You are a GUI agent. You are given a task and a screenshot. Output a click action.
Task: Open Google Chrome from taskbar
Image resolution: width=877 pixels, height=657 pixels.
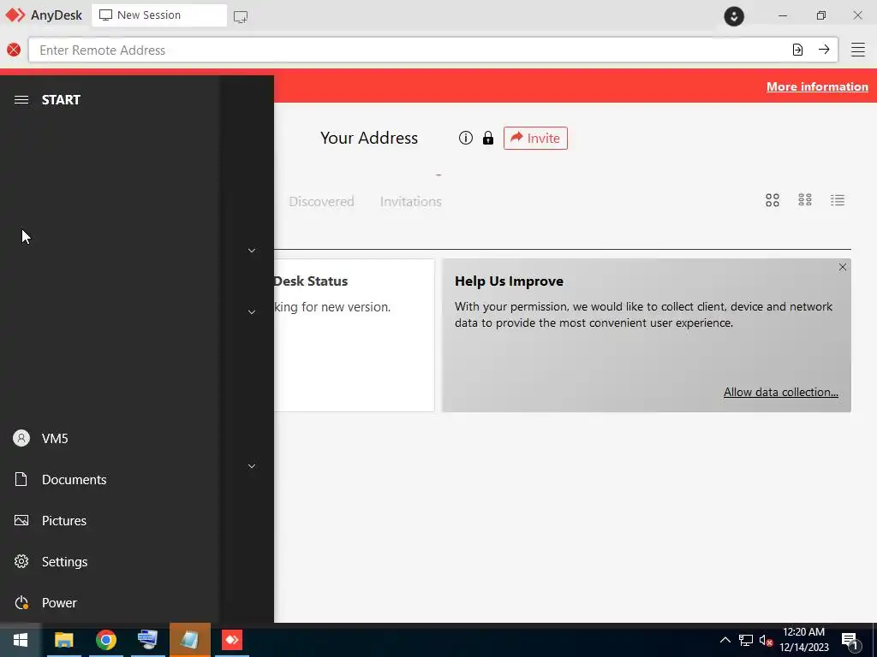pyautogui.click(x=105, y=640)
